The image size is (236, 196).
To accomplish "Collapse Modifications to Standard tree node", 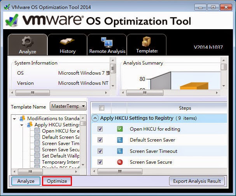I will coord(14,119).
